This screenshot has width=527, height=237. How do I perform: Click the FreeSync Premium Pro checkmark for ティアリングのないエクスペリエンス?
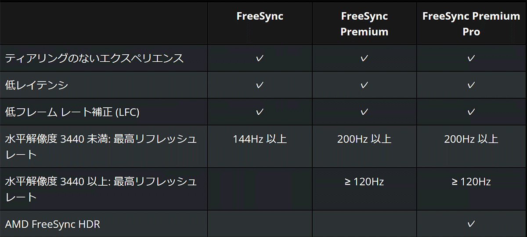coord(471,58)
